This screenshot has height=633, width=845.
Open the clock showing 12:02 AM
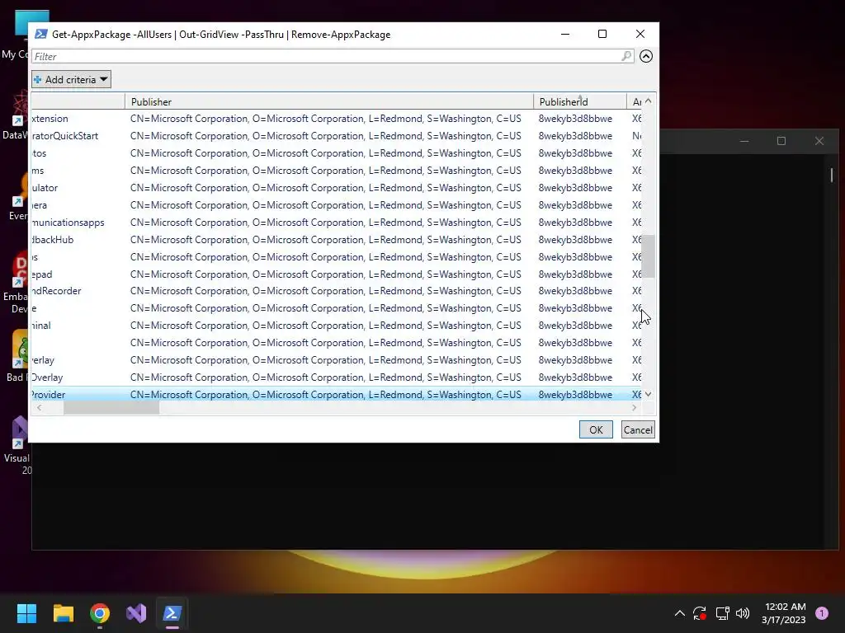(x=784, y=613)
